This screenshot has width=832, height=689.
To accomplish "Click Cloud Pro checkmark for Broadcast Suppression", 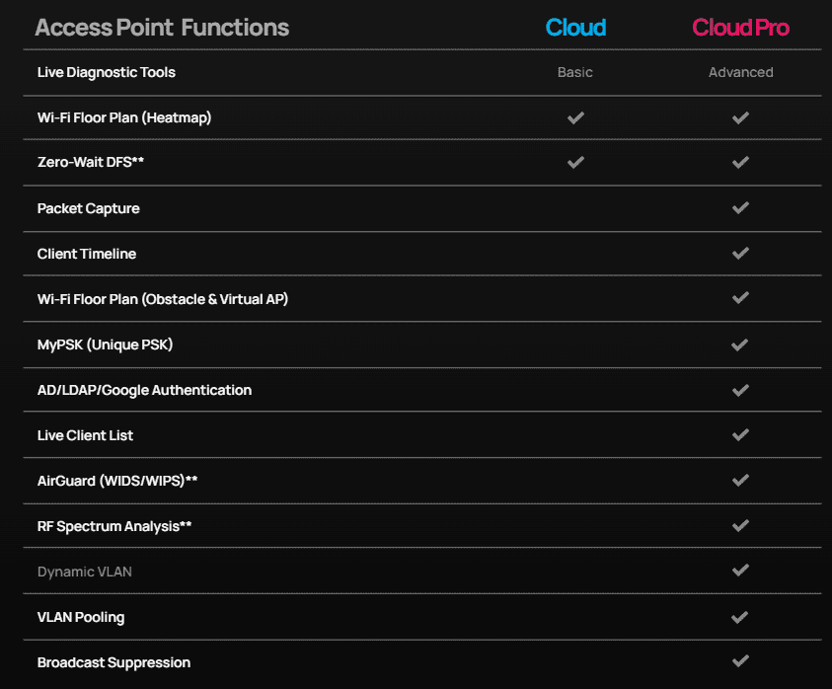I will point(740,661).
